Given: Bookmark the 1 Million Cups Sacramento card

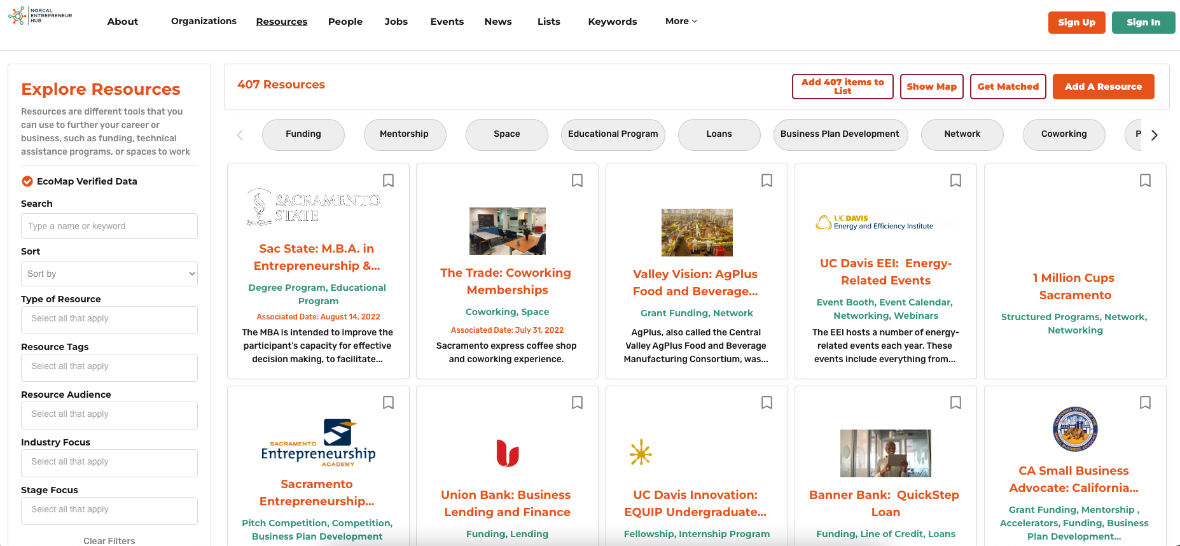Looking at the screenshot, I should tap(1145, 181).
